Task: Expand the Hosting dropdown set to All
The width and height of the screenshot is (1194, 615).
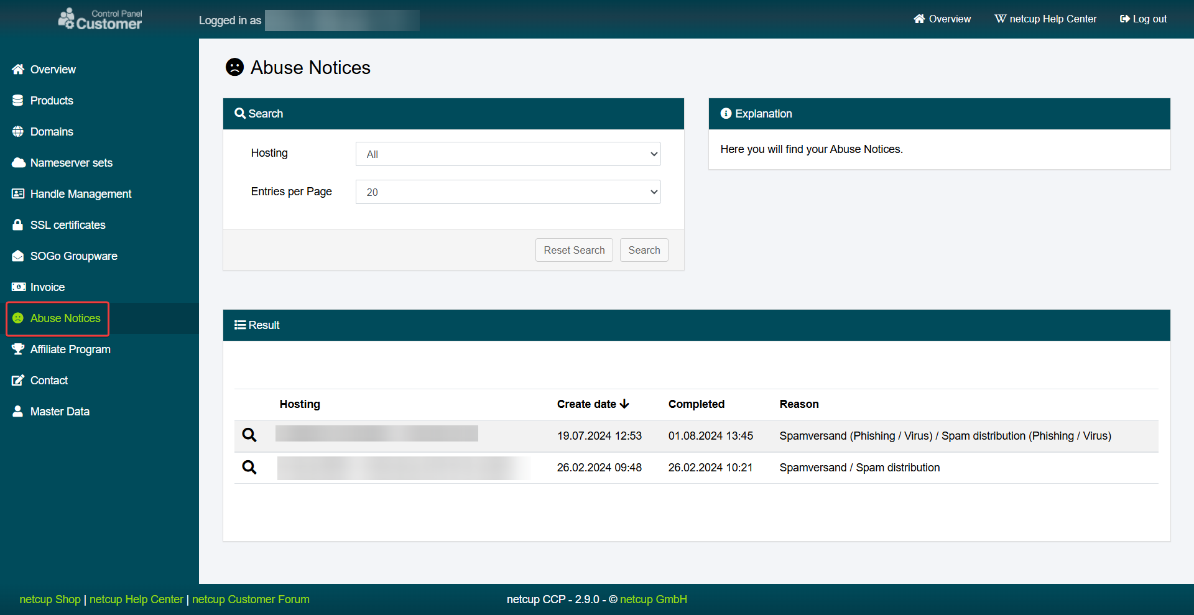Action: click(507, 154)
